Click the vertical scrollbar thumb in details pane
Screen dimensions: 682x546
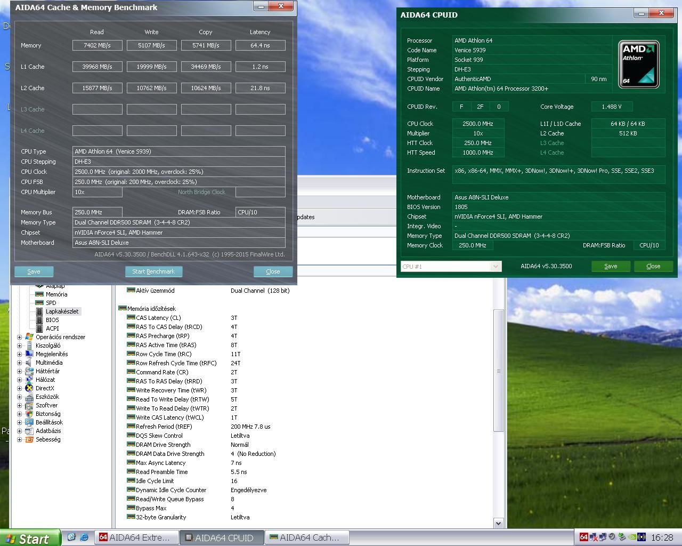pos(498,371)
